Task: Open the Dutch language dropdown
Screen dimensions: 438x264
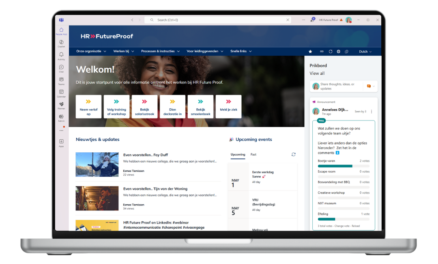Action: tap(365, 52)
